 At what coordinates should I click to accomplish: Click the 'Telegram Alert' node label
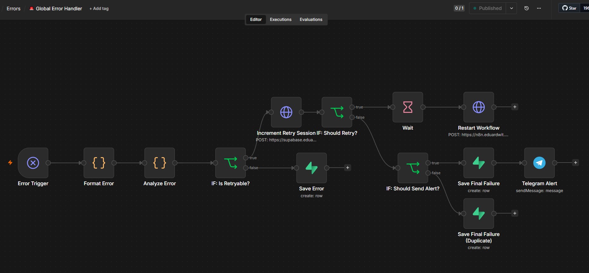pos(540,183)
